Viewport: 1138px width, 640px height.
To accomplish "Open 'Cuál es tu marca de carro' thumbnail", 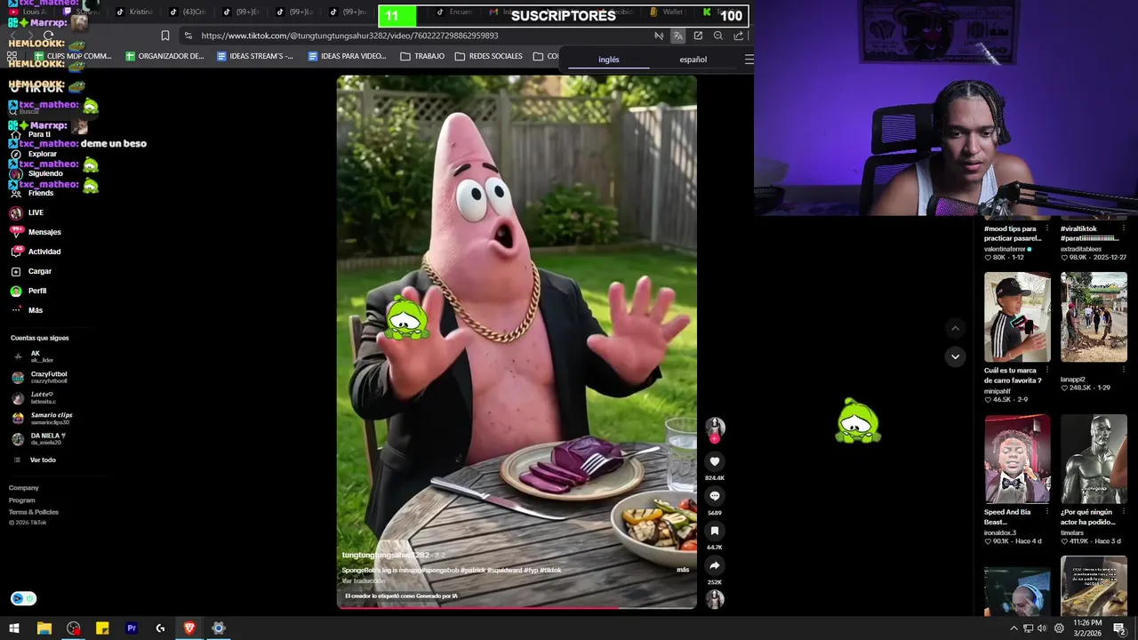I will pyautogui.click(x=1017, y=317).
